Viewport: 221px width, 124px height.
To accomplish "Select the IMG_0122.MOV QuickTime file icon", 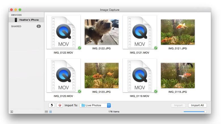I will (x=63, y=32).
